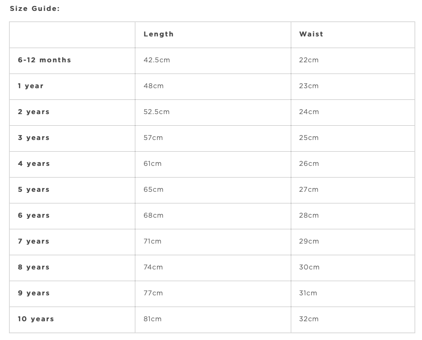Select the Waist column header
The image size is (422, 340).
pyautogui.click(x=311, y=34)
